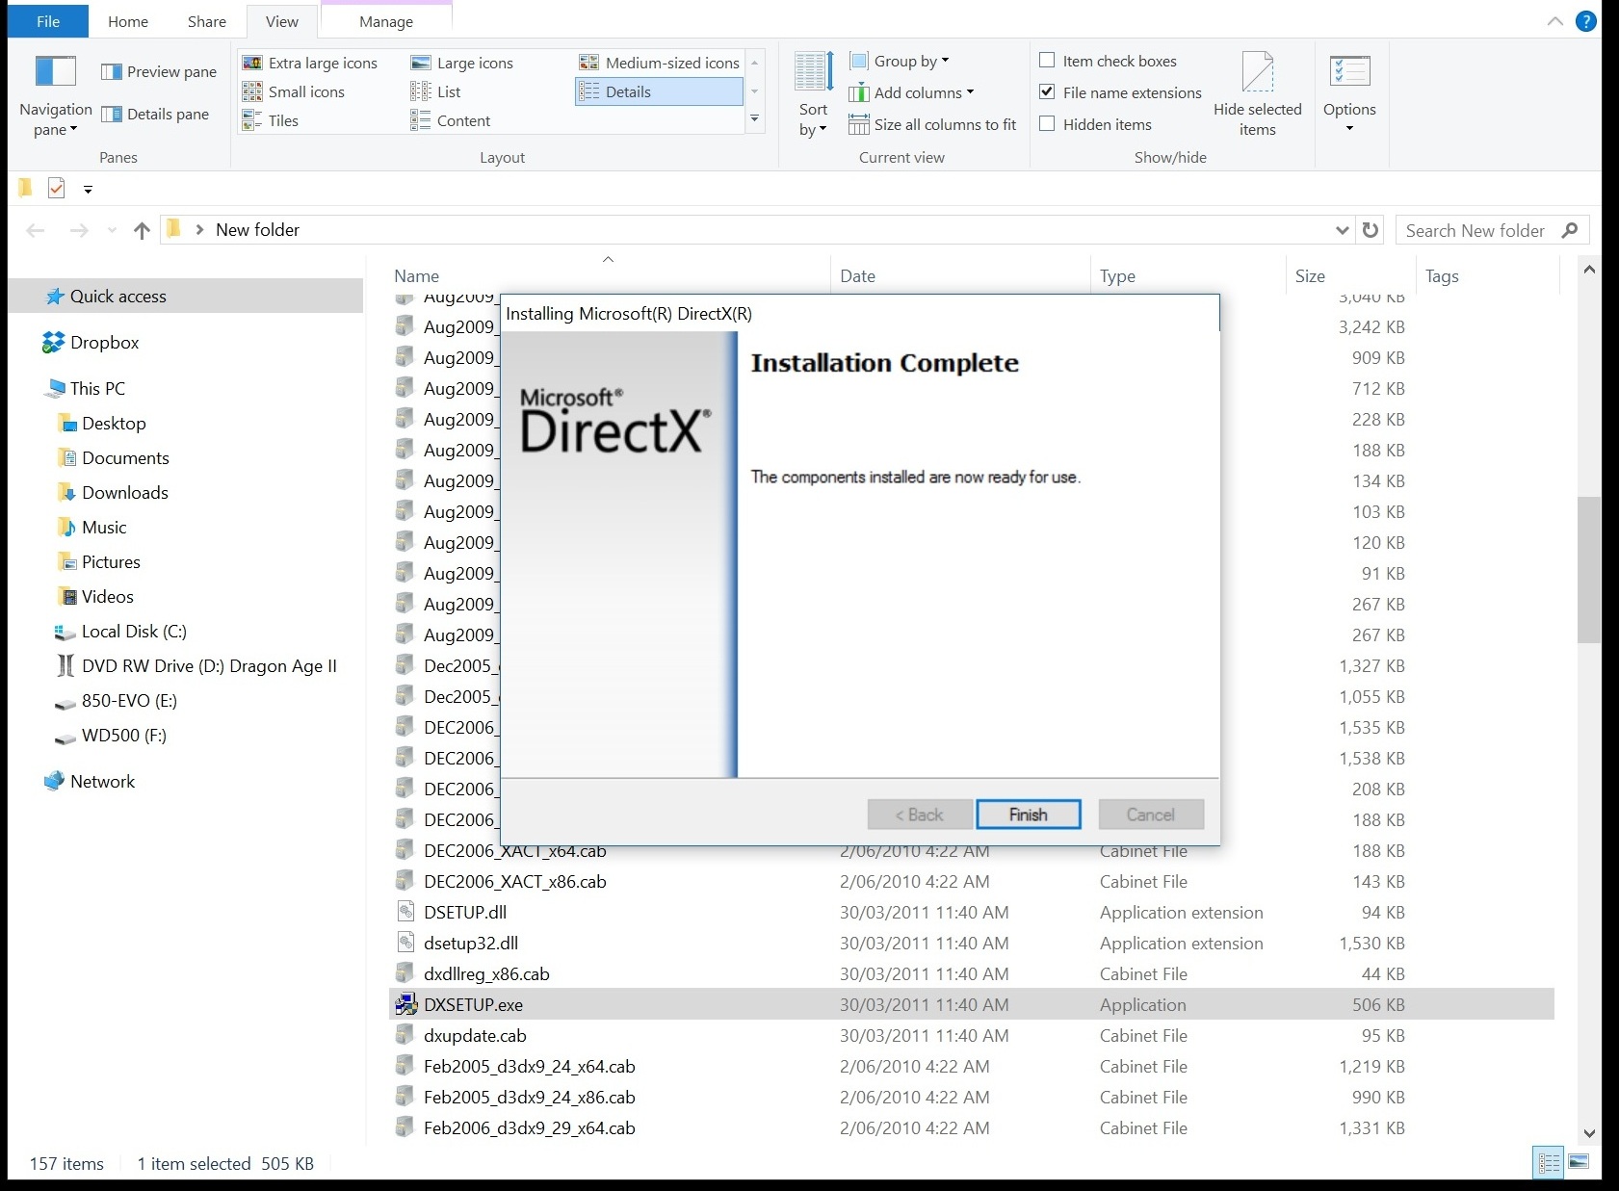
Task: Select the View ribbon tab
Action: pos(282,21)
